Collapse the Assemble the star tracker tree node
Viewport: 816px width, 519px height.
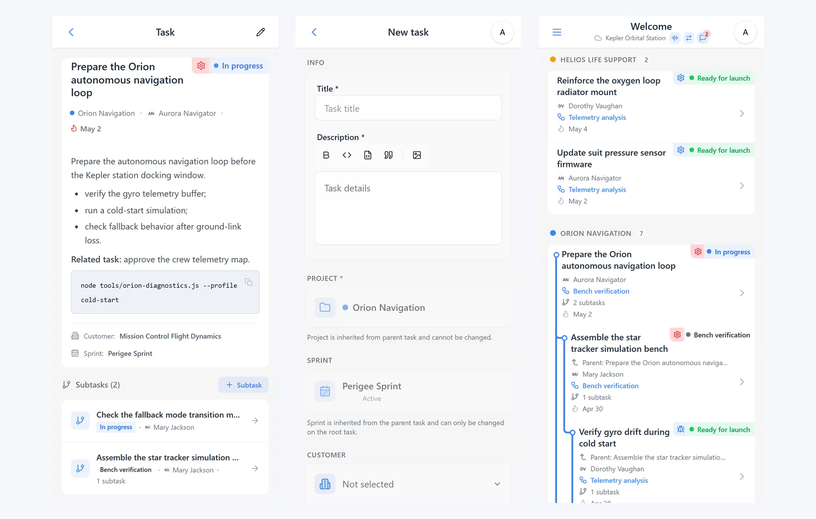tap(564, 338)
